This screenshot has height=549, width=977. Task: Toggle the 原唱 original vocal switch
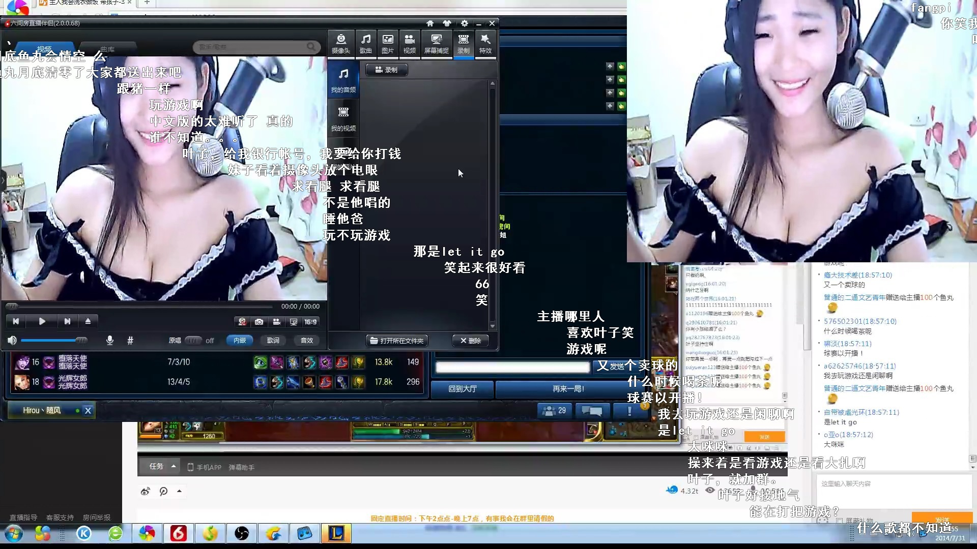(193, 341)
